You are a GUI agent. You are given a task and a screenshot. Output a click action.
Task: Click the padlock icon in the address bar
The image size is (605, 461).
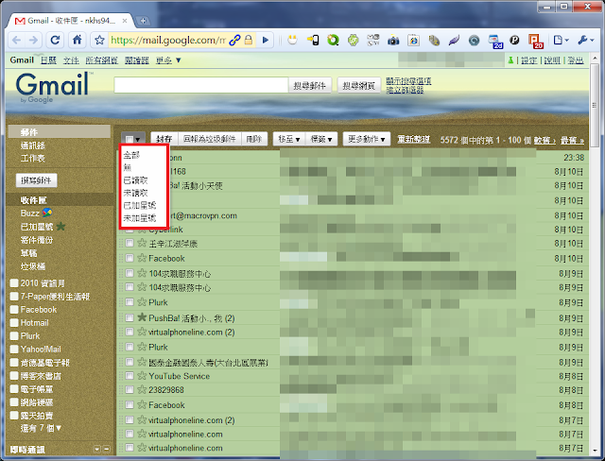pos(249,40)
